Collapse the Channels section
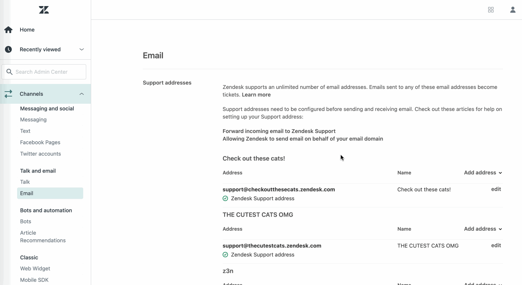This screenshot has height=285, width=522. pyautogui.click(x=81, y=94)
